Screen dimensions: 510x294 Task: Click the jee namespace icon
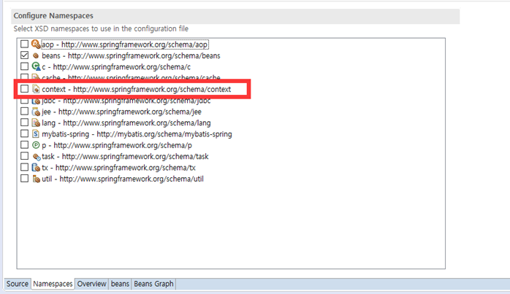point(36,112)
